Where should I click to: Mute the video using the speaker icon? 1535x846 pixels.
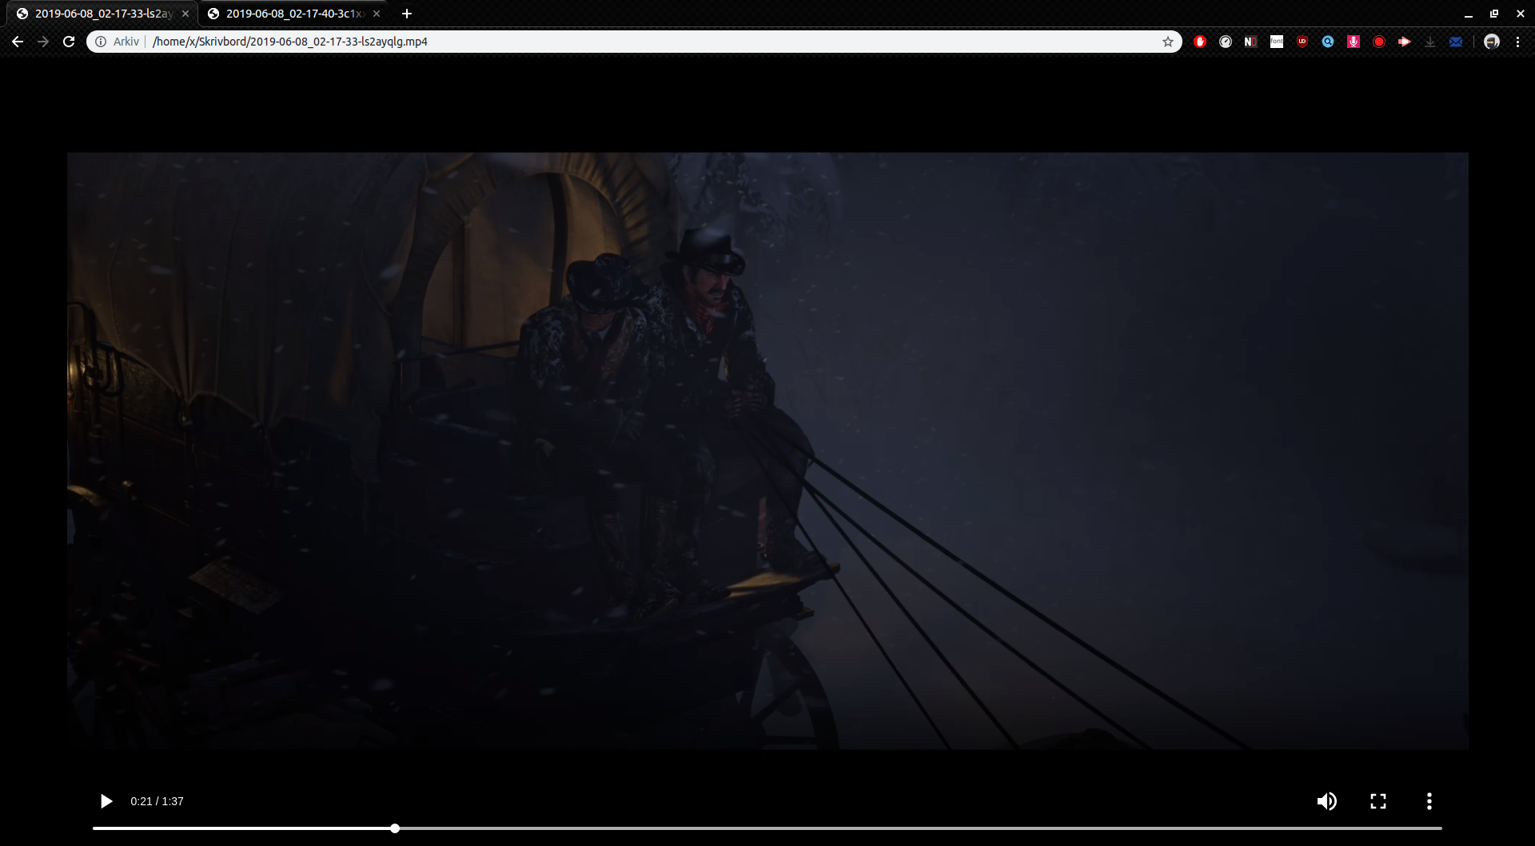(x=1326, y=801)
